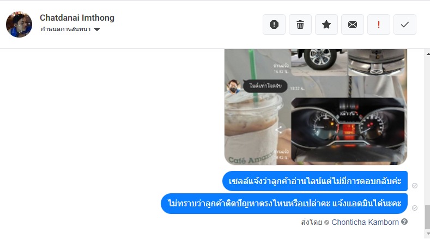Open help icon beside Chonticha Kamborn
The width and height of the screenshot is (430, 239).
pos(404,222)
